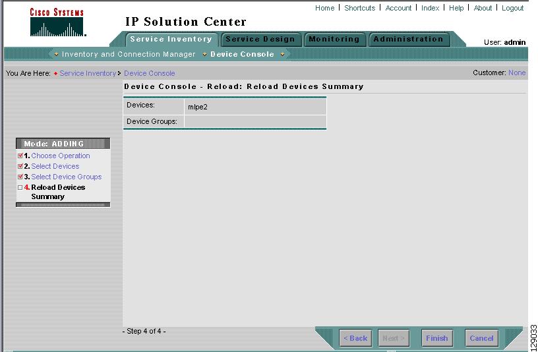Click the Reload Devices Summary page heading

coord(243,86)
